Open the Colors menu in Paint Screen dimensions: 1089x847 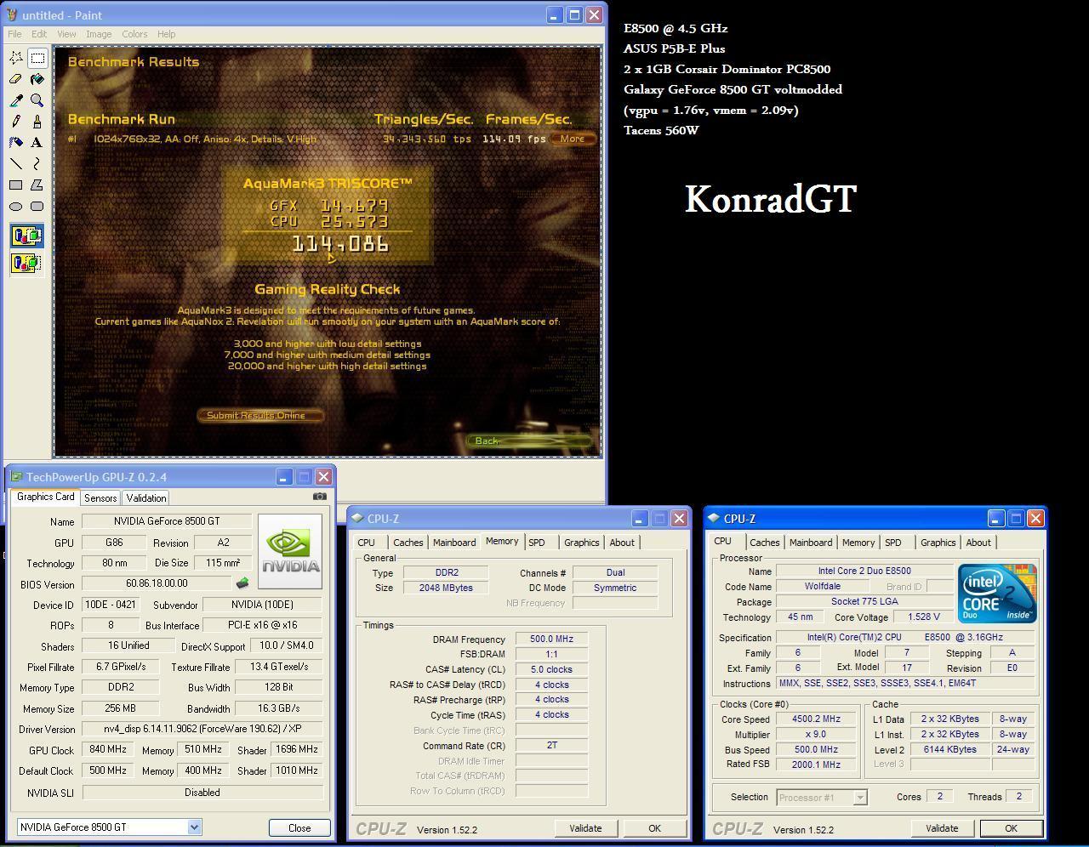click(134, 34)
